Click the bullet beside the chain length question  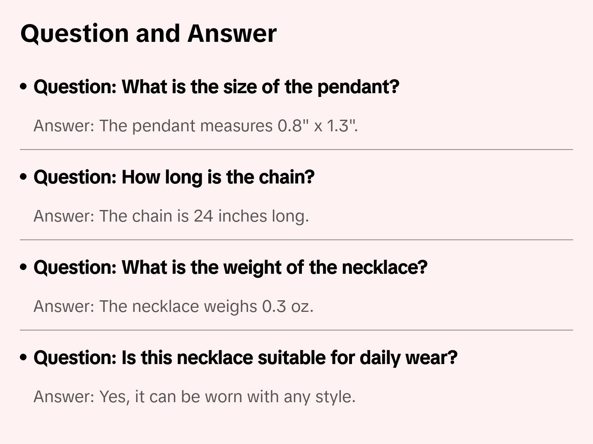[x=24, y=177]
